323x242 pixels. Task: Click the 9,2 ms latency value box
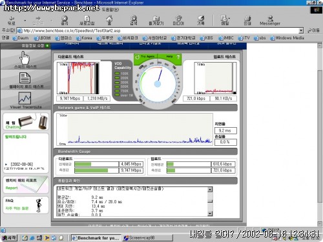tap(225, 130)
